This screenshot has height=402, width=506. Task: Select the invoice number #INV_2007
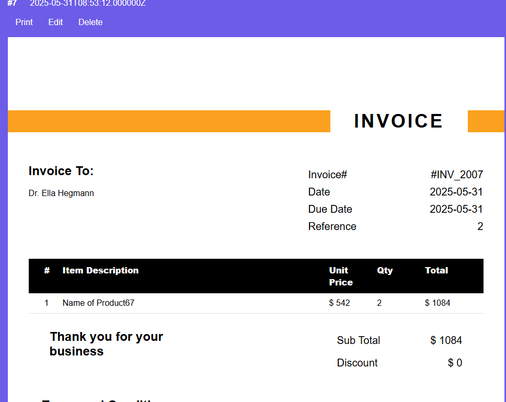click(x=456, y=175)
